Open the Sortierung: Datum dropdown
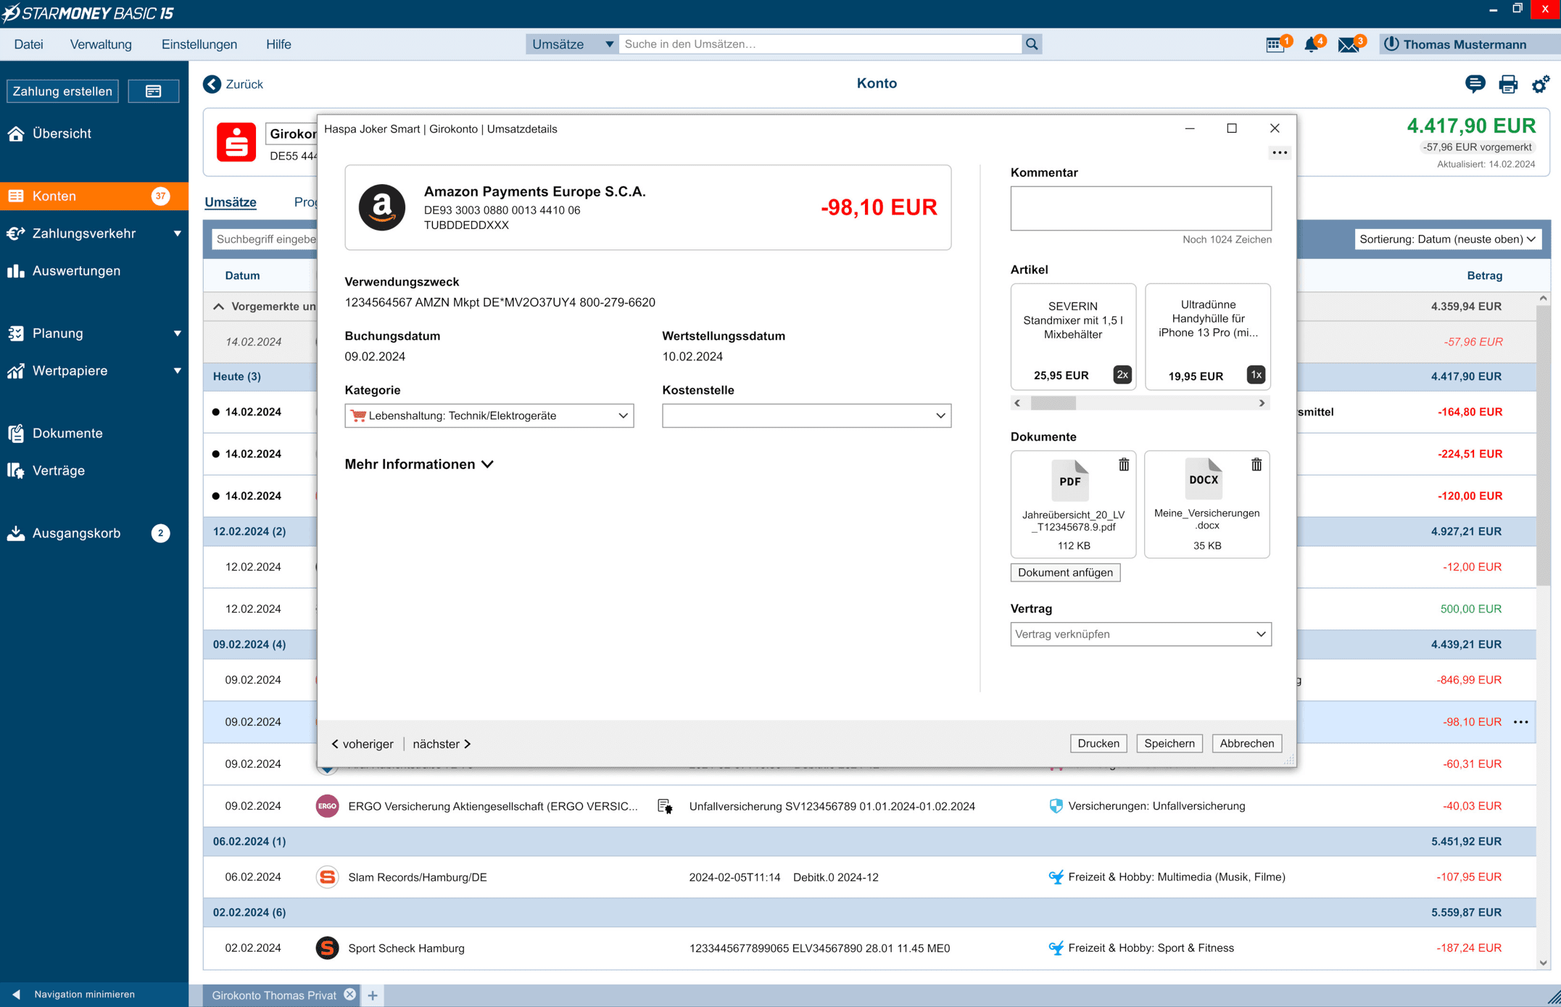1561x1007 pixels. coord(1447,239)
